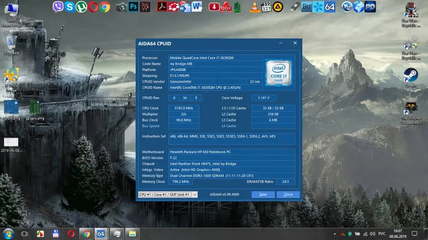The width and height of the screenshot is (428, 240).
Task: Launch Alcohol 120% from the top dock
Action: coord(226,7)
